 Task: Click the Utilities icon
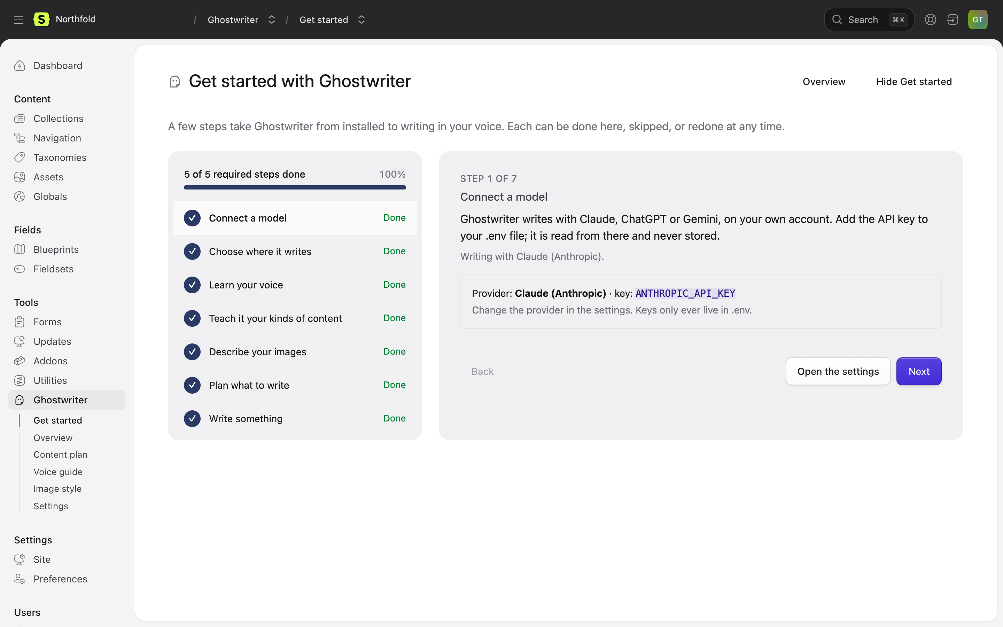(20, 380)
